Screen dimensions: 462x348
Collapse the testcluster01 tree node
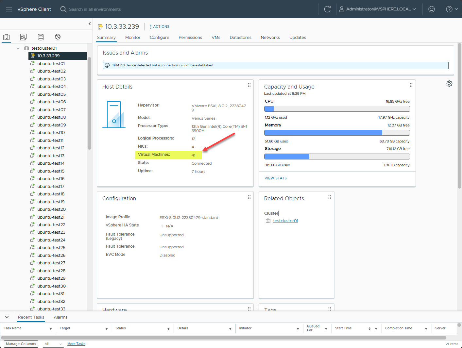tap(18, 48)
